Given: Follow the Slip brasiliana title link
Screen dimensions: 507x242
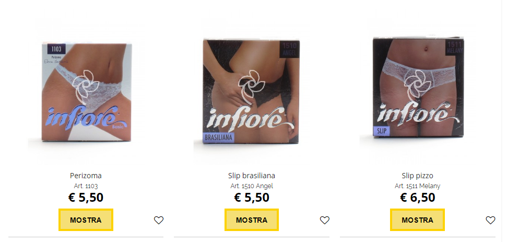Looking at the screenshot, I should click(252, 176).
